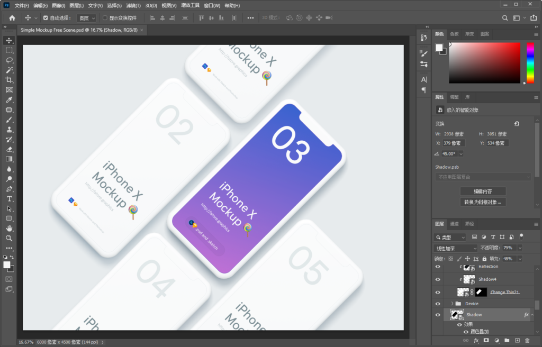Open the 文件(F) menu

point(22,5)
